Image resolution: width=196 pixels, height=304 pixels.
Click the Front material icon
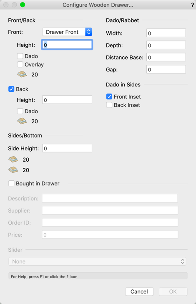22,74
